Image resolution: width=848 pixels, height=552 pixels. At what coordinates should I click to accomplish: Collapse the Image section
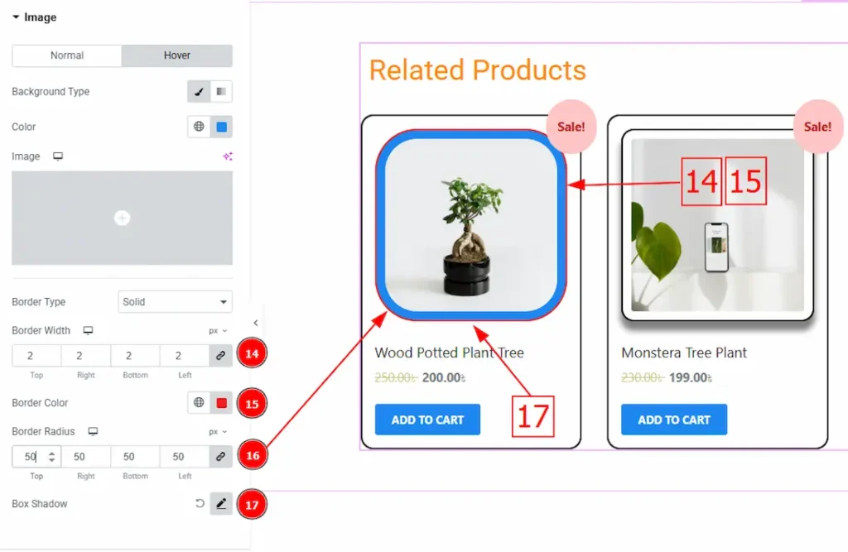tap(16, 17)
